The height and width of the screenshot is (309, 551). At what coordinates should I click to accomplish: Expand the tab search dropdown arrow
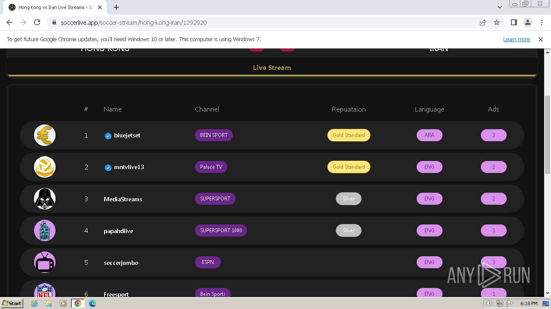click(x=499, y=7)
